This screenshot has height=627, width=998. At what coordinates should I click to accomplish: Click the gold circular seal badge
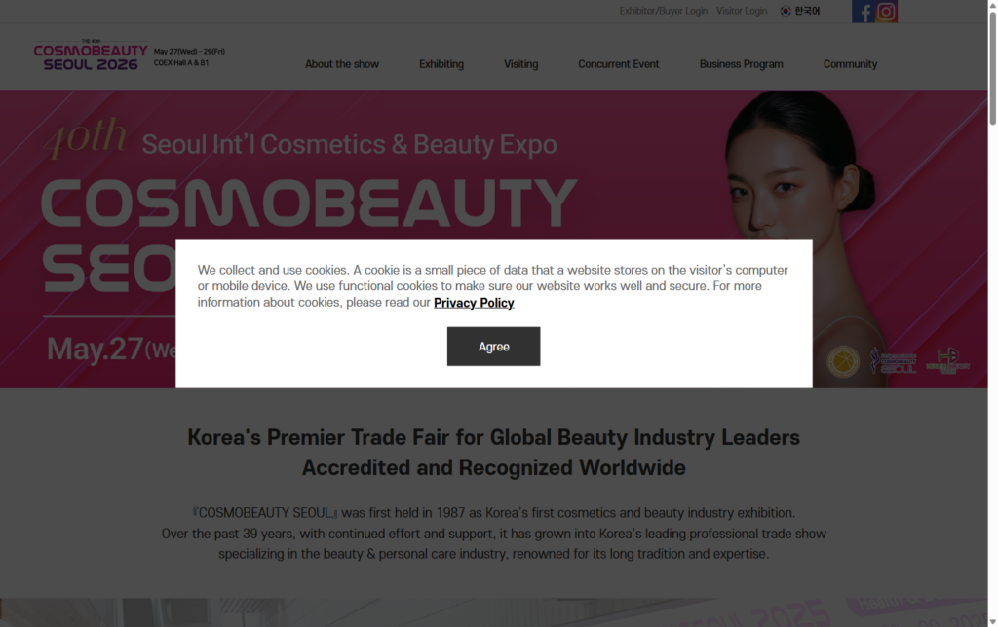843,361
